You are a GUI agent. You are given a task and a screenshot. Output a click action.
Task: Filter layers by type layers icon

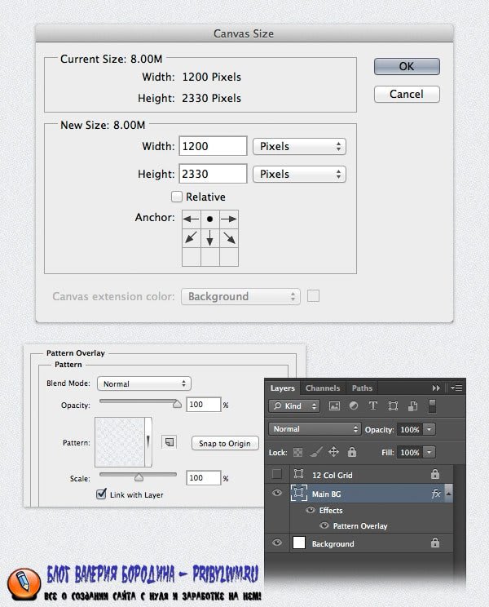[x=373, y=405]
